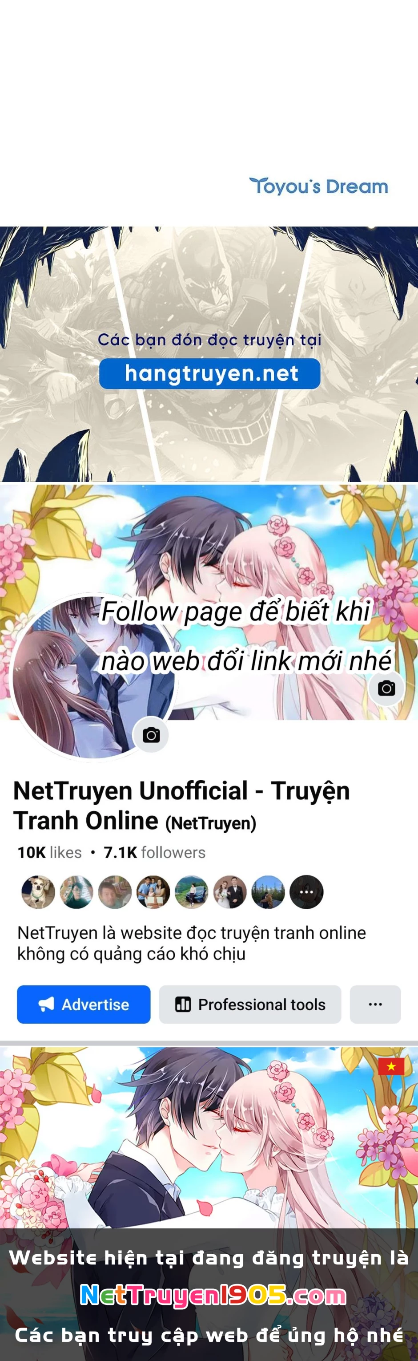Image resolution: width=418 pixels, height=1361 pixels.
Task: Click the dog avatar follower thumbnail
Action: click(x=38, y=892)
